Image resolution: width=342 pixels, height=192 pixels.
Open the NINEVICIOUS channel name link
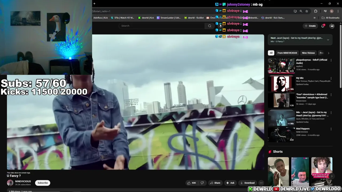coord(23,181)
